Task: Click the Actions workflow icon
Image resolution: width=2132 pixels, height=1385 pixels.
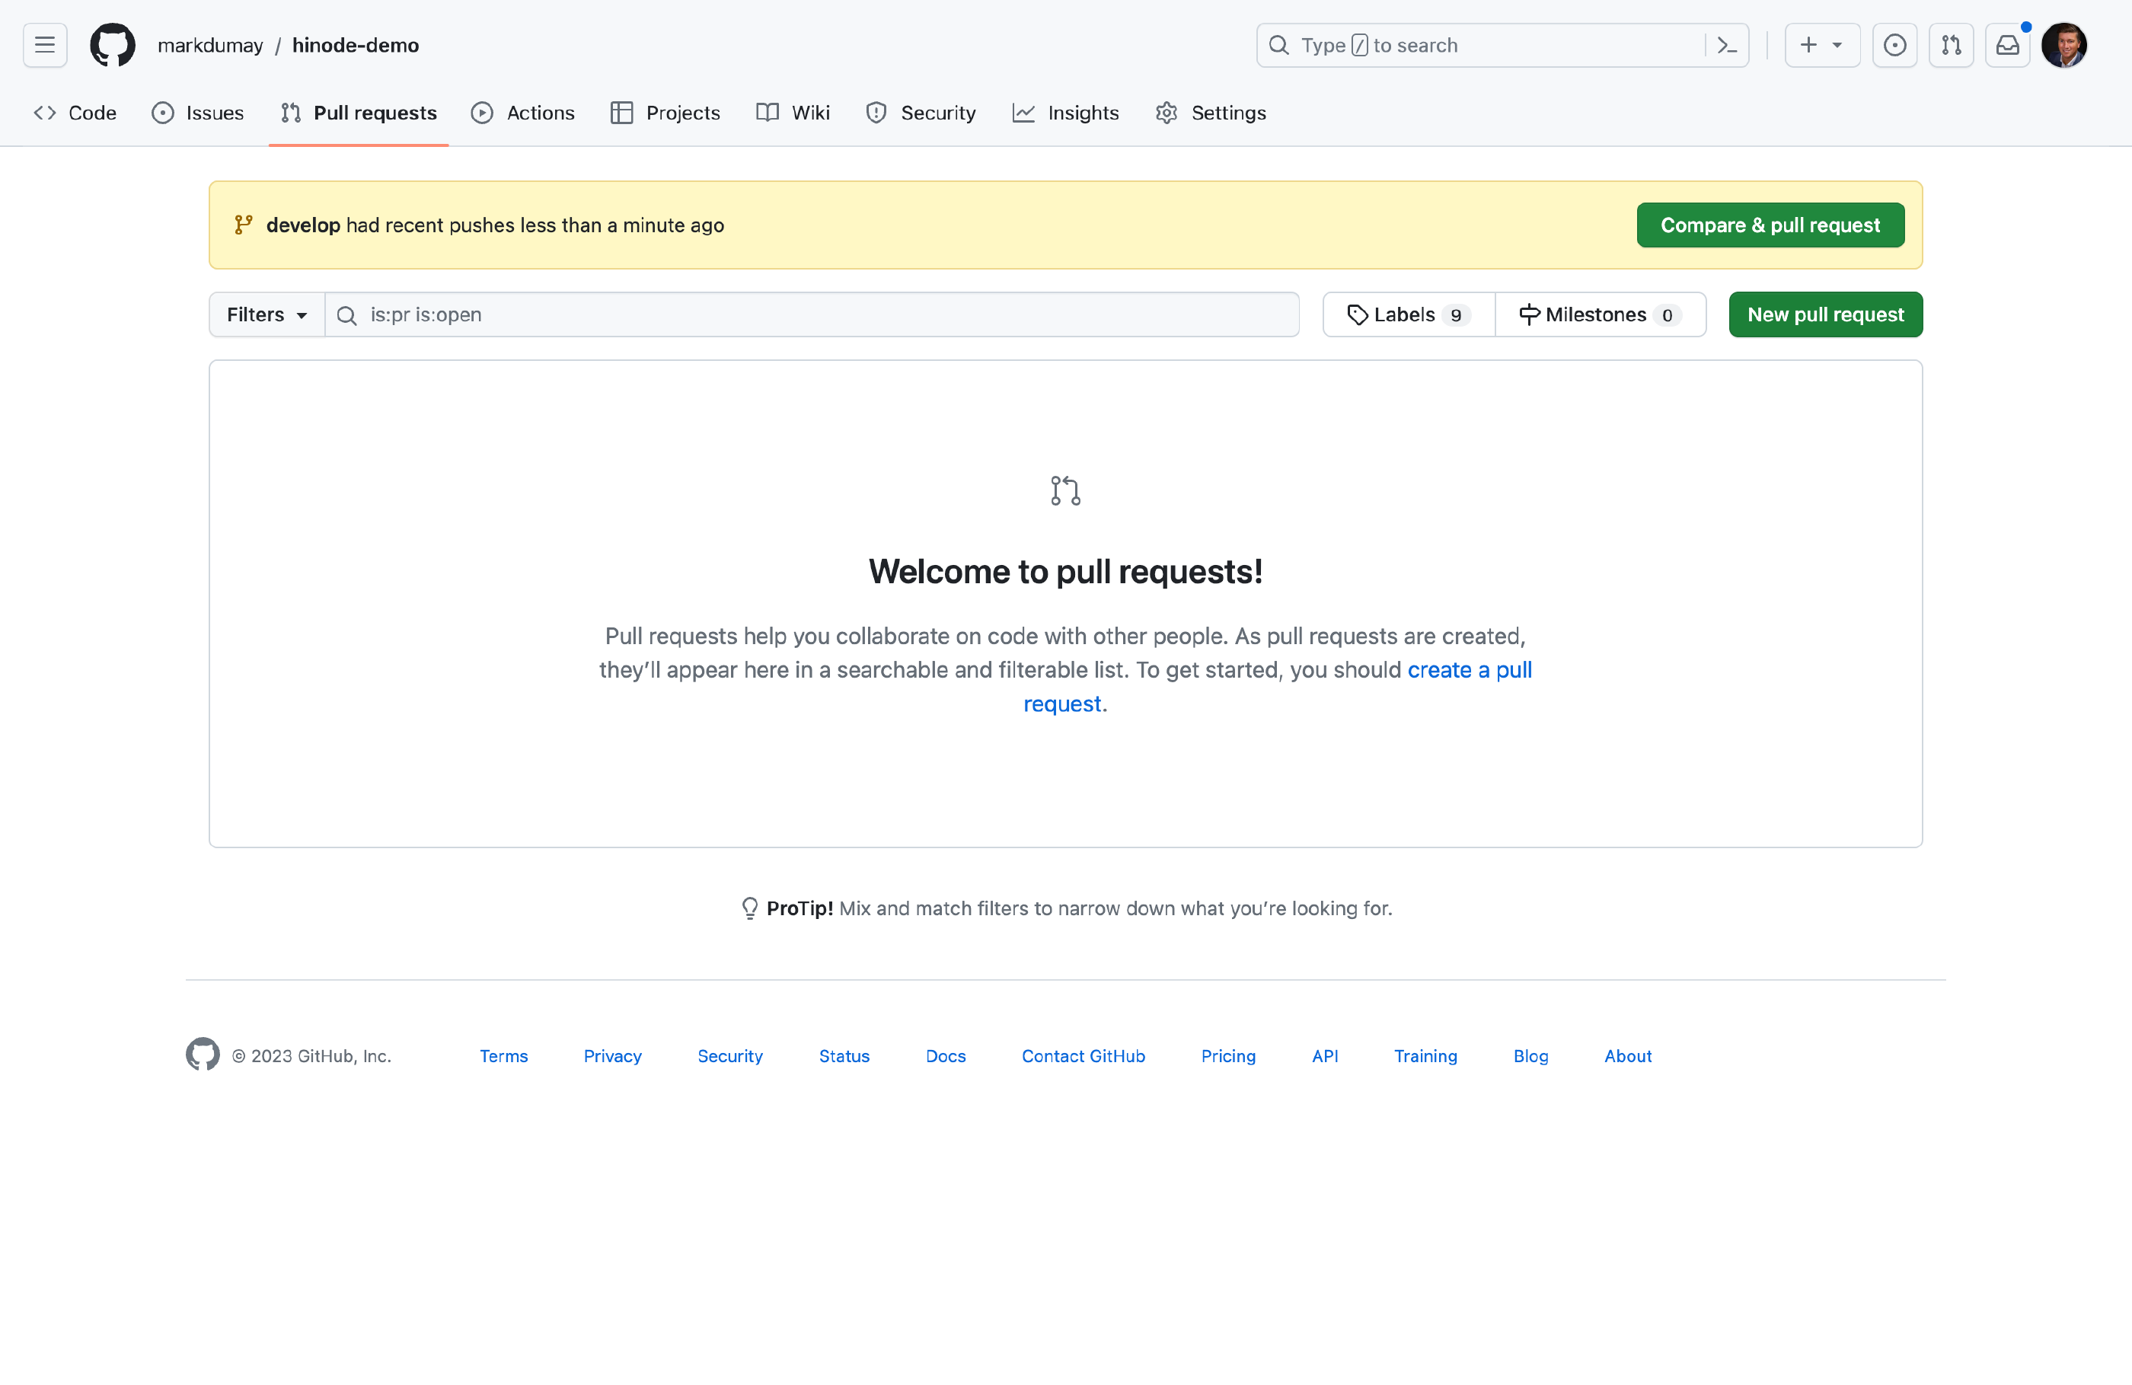Action: point(482,112)
